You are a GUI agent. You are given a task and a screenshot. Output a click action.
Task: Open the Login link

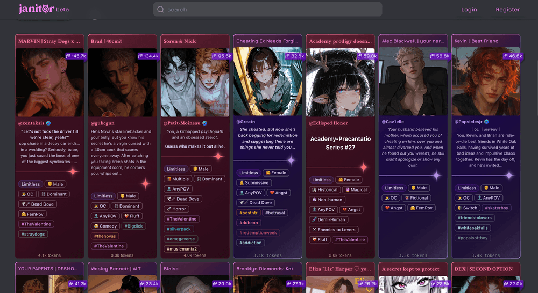pos(469,10)
